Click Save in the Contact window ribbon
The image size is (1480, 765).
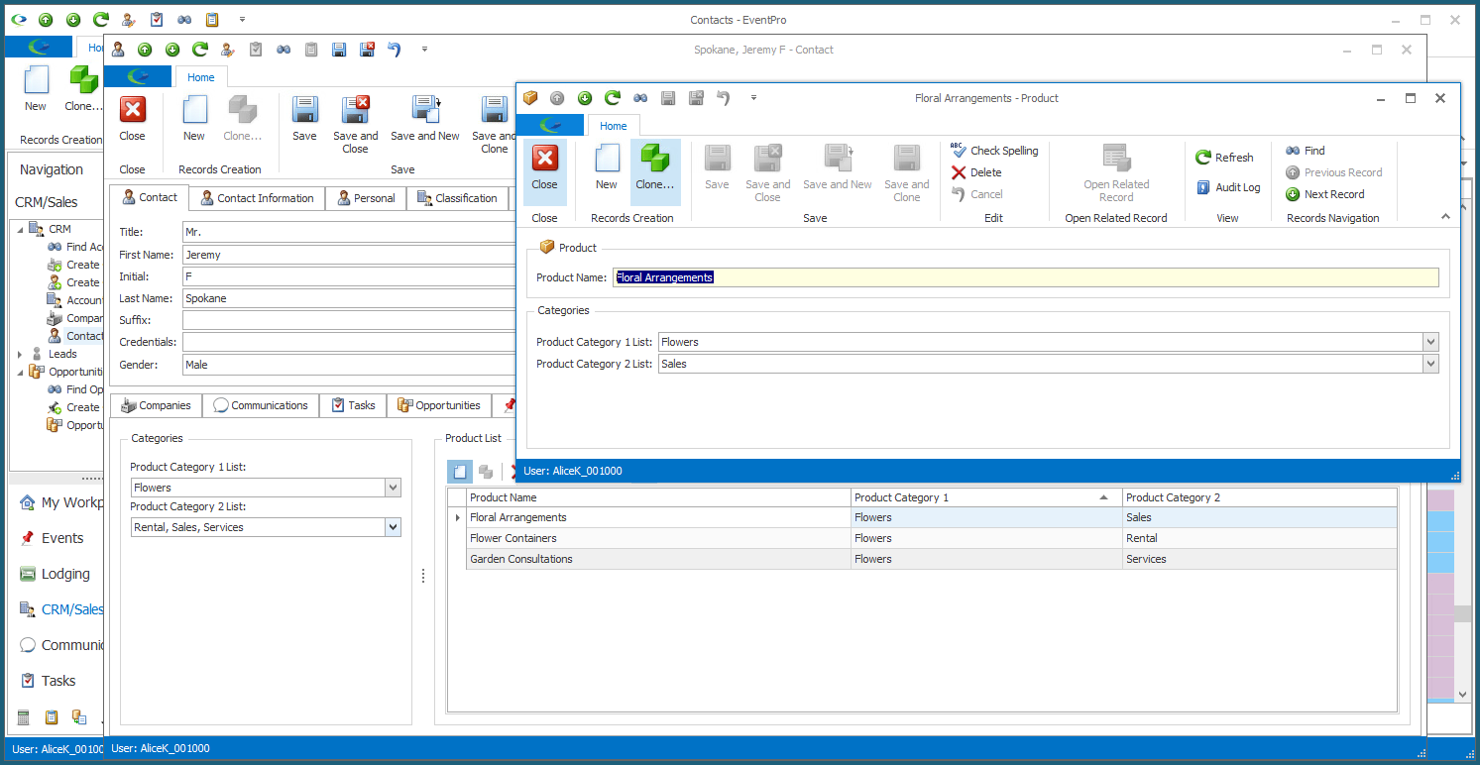[x=304, y=119]
